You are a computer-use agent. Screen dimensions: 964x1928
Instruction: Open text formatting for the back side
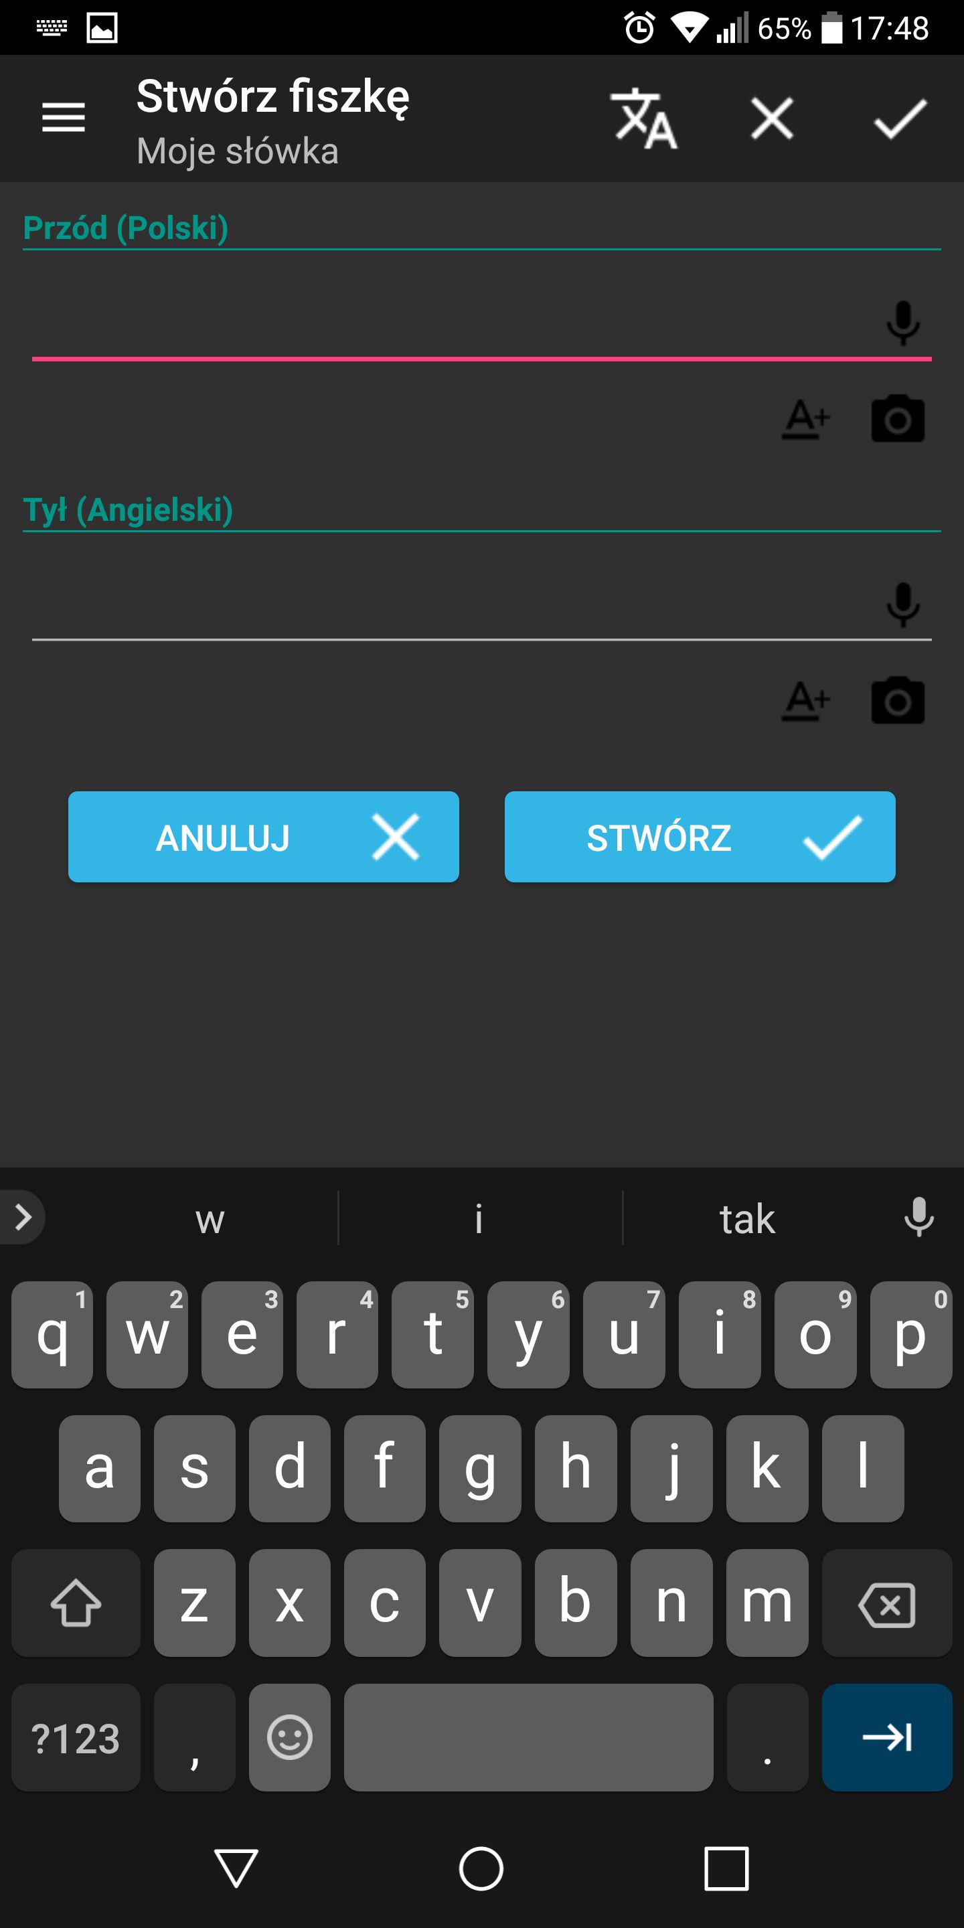click(x=806, y=702)
